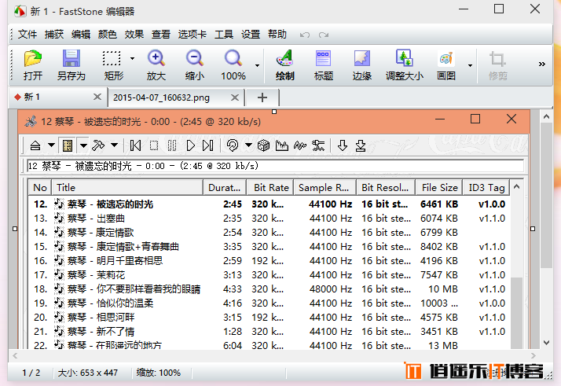The height and width of the screenshot is (386, 561).
Task: Open the equalizer sliders icon in player
Action: click(x=318, y=145)
